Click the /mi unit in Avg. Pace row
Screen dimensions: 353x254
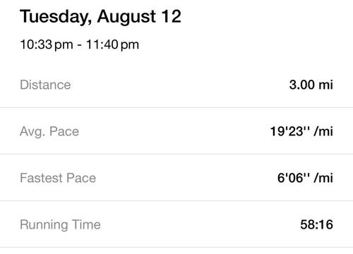323,131
